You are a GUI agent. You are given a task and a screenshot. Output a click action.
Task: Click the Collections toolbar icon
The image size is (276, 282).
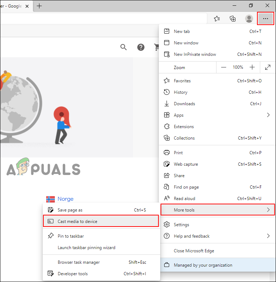[x=233, y=19]
